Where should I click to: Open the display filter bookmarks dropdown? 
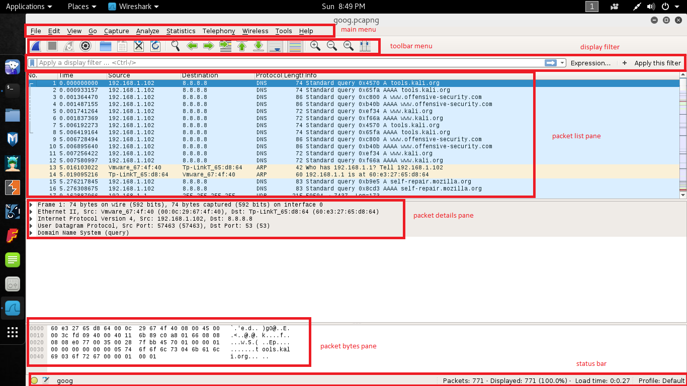32,62
